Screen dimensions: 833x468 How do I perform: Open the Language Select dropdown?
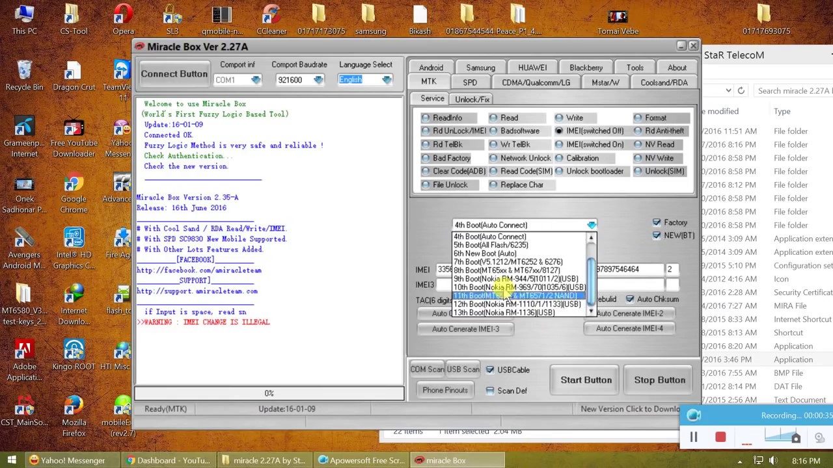tap(387, 80)
